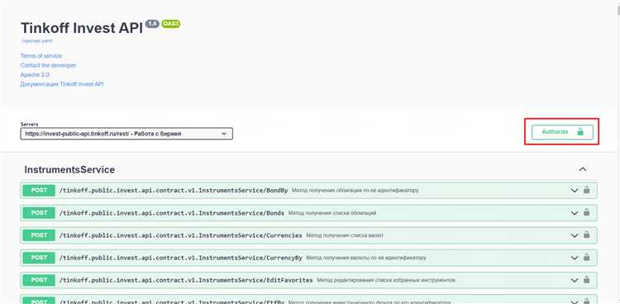This screenshot has width=620, height=304.
Task: Click the InstrumentsService/Bonds path text
Action: tap(172, 213)
